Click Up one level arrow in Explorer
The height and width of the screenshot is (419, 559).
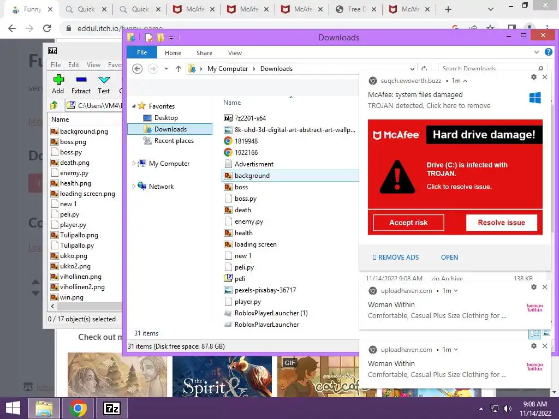[179, 69]
